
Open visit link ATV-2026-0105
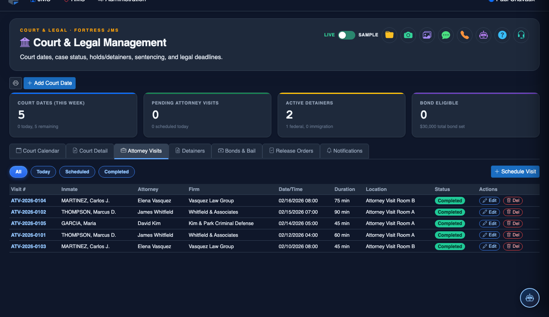point(29,223)
